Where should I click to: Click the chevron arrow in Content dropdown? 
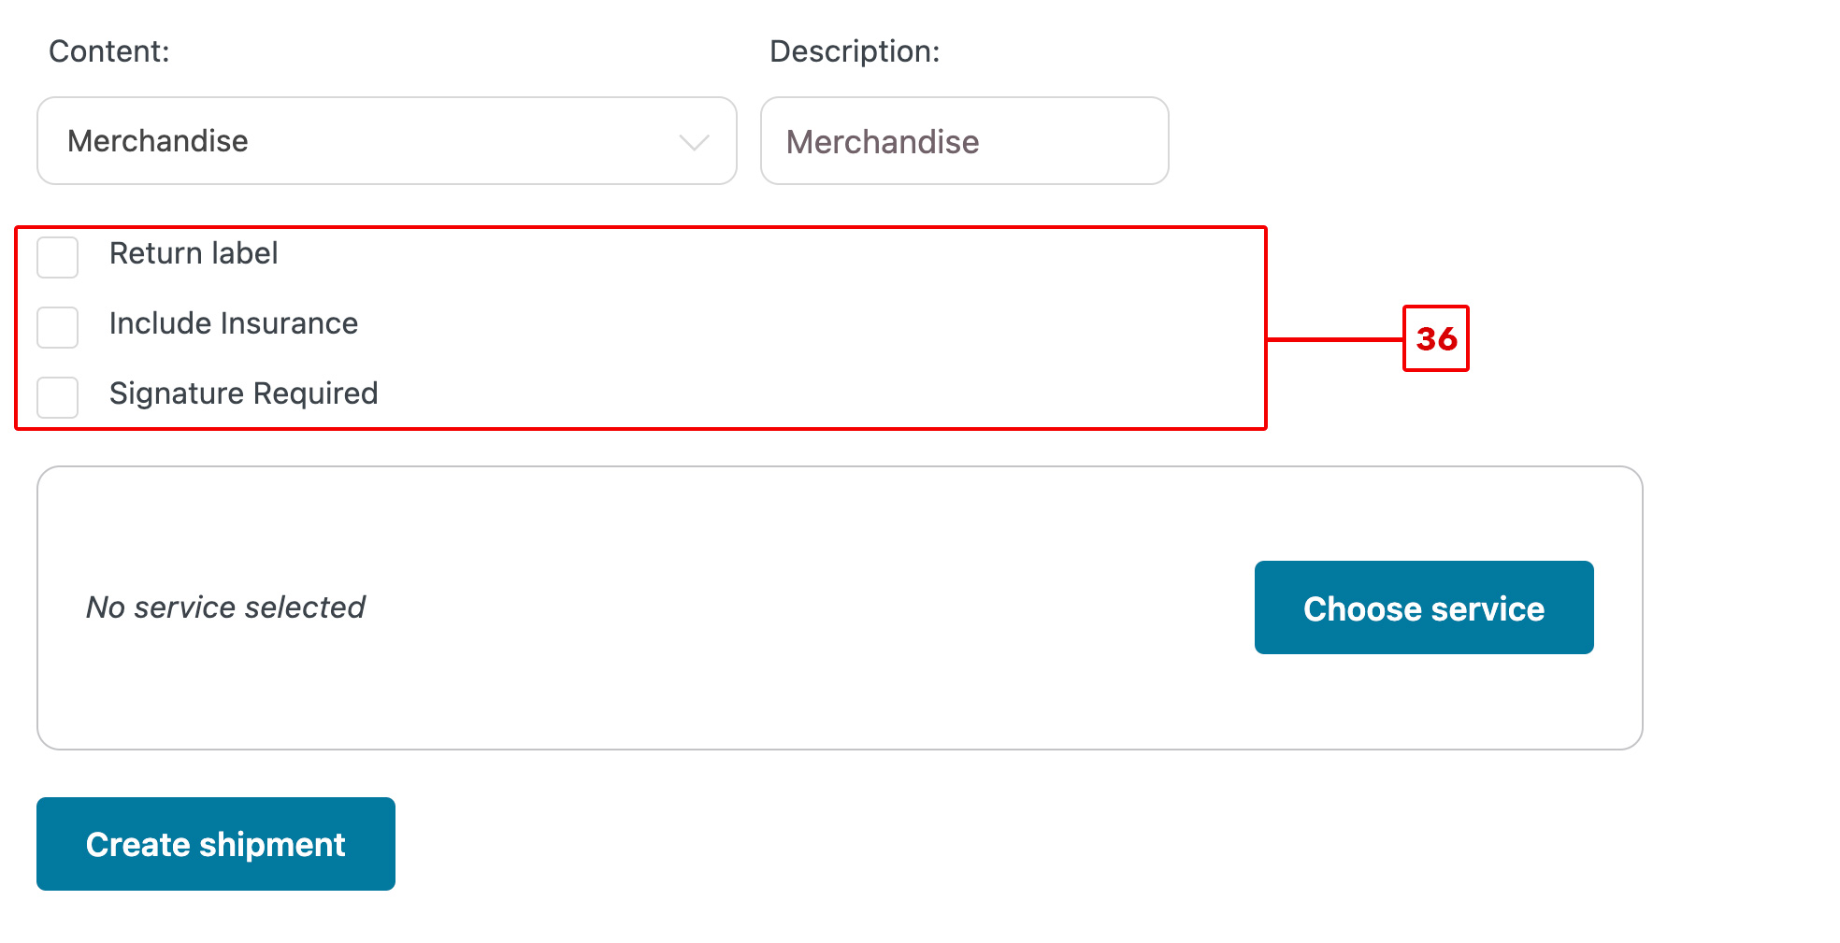pyautogui.click(x=694, y=142)
